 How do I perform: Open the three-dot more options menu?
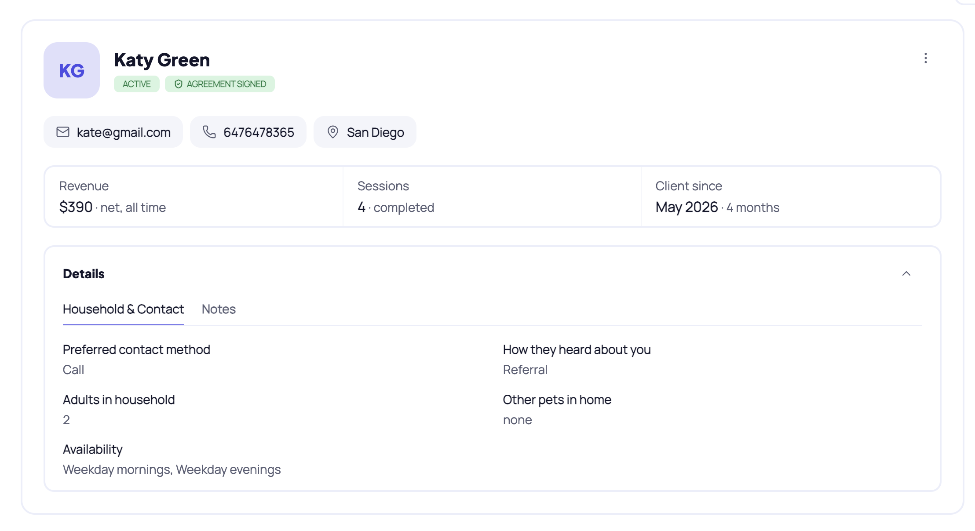point(925,58)
